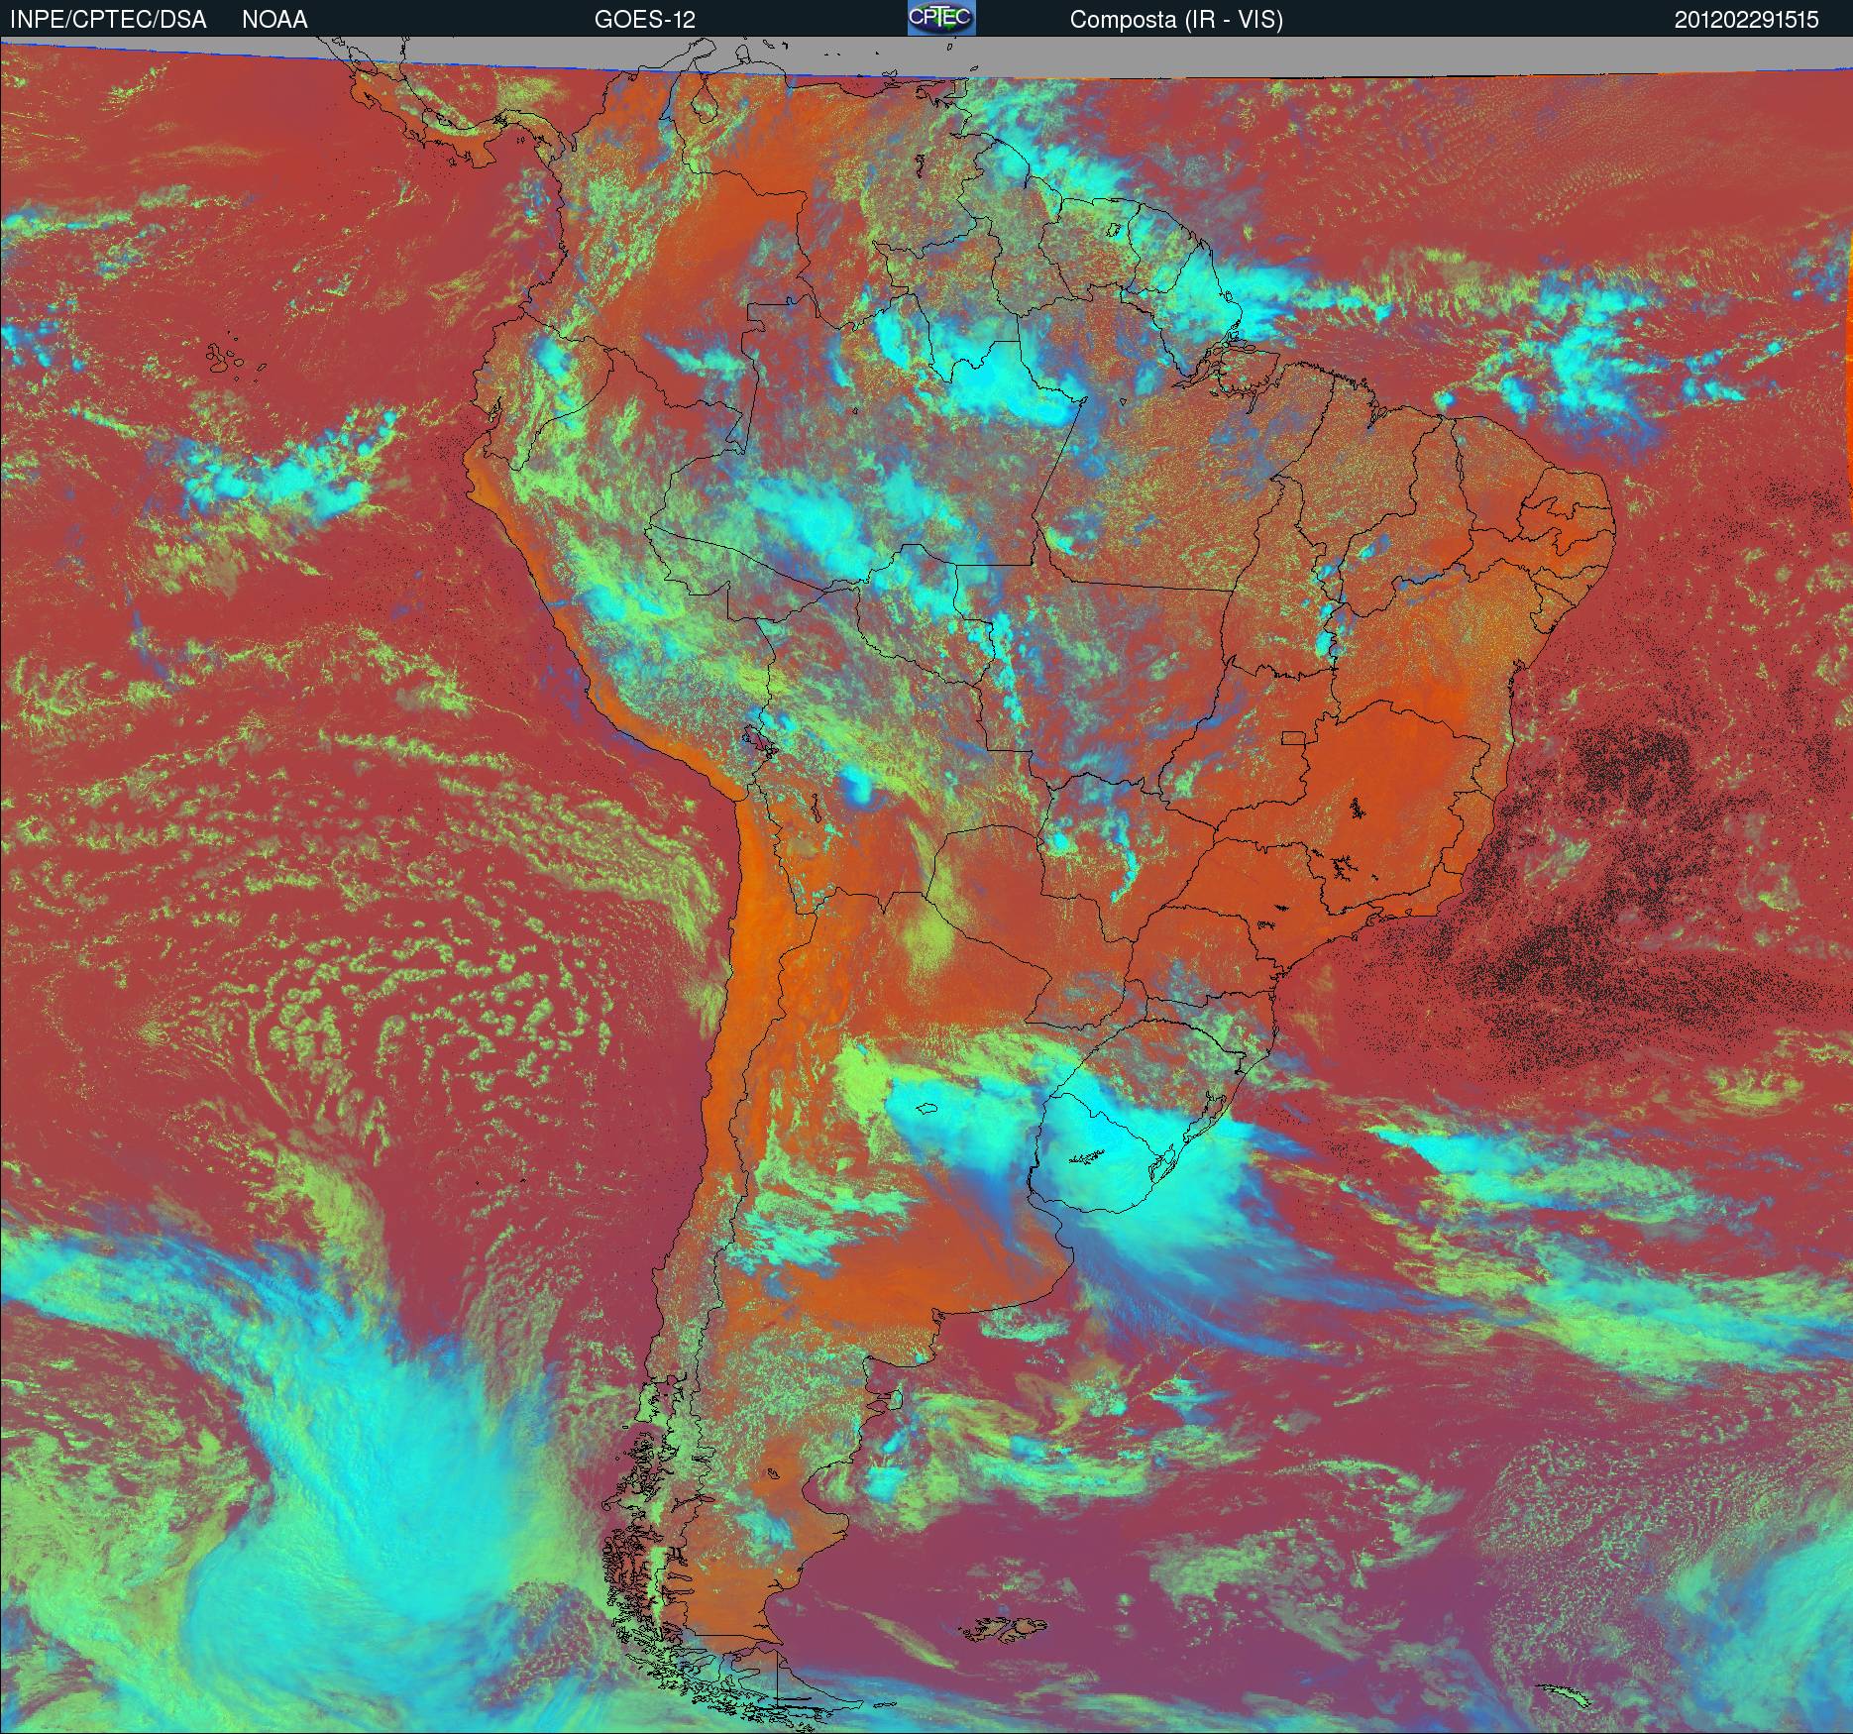Click the NOAA label in header
Image resolution: width=1853 pixels, height=1734 pixels.
274,20
